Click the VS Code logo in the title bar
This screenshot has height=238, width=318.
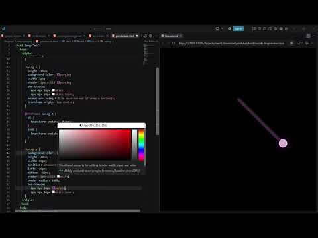coord(4,28)
